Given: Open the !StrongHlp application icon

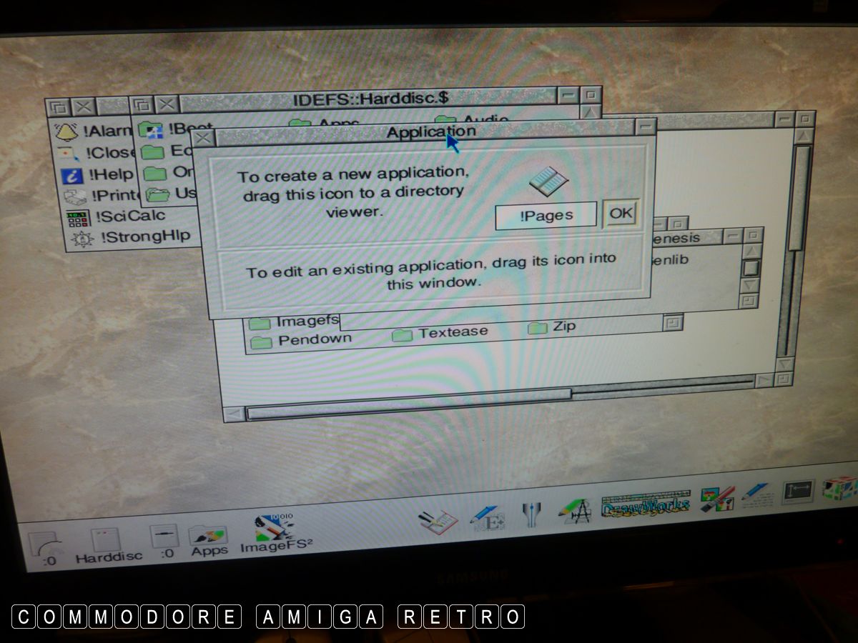Looking at the screenshot, I should click(x=83, y=239).
